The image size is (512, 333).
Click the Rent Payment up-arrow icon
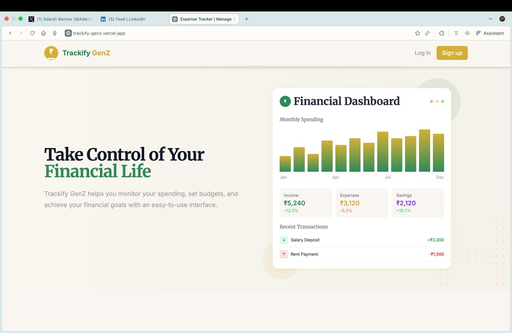coord(284,254)
